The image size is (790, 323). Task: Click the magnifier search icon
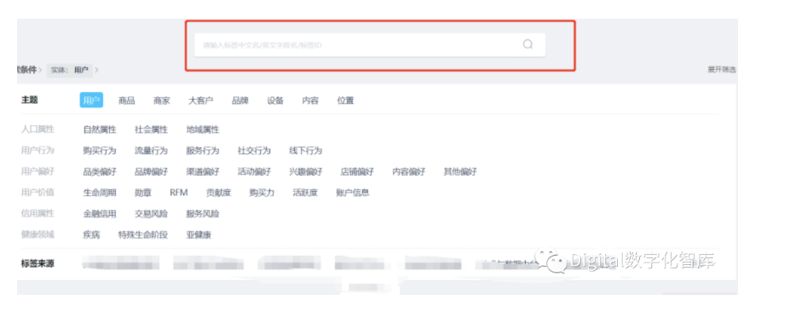[528, 44]
